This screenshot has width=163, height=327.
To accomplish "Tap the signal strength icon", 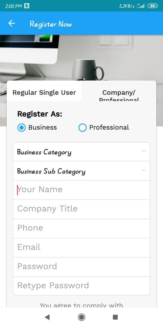I will [x=141, y=6].
